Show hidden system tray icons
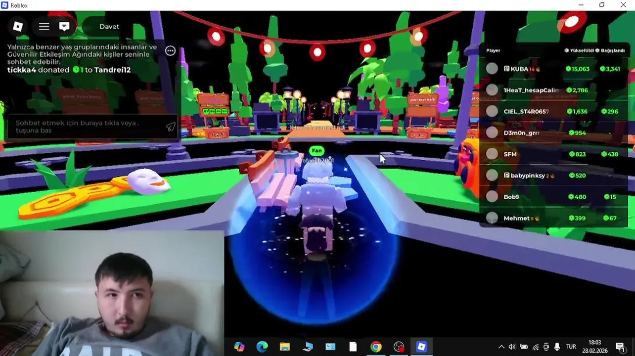This screenshot has width=635, height=356. pyautogui.click(x=501, y=347)
